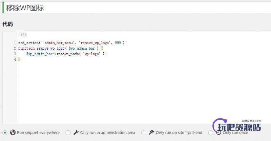Select 'Only run on site front-end' radio
Screen dimensions: 271x141
point(144,133)
